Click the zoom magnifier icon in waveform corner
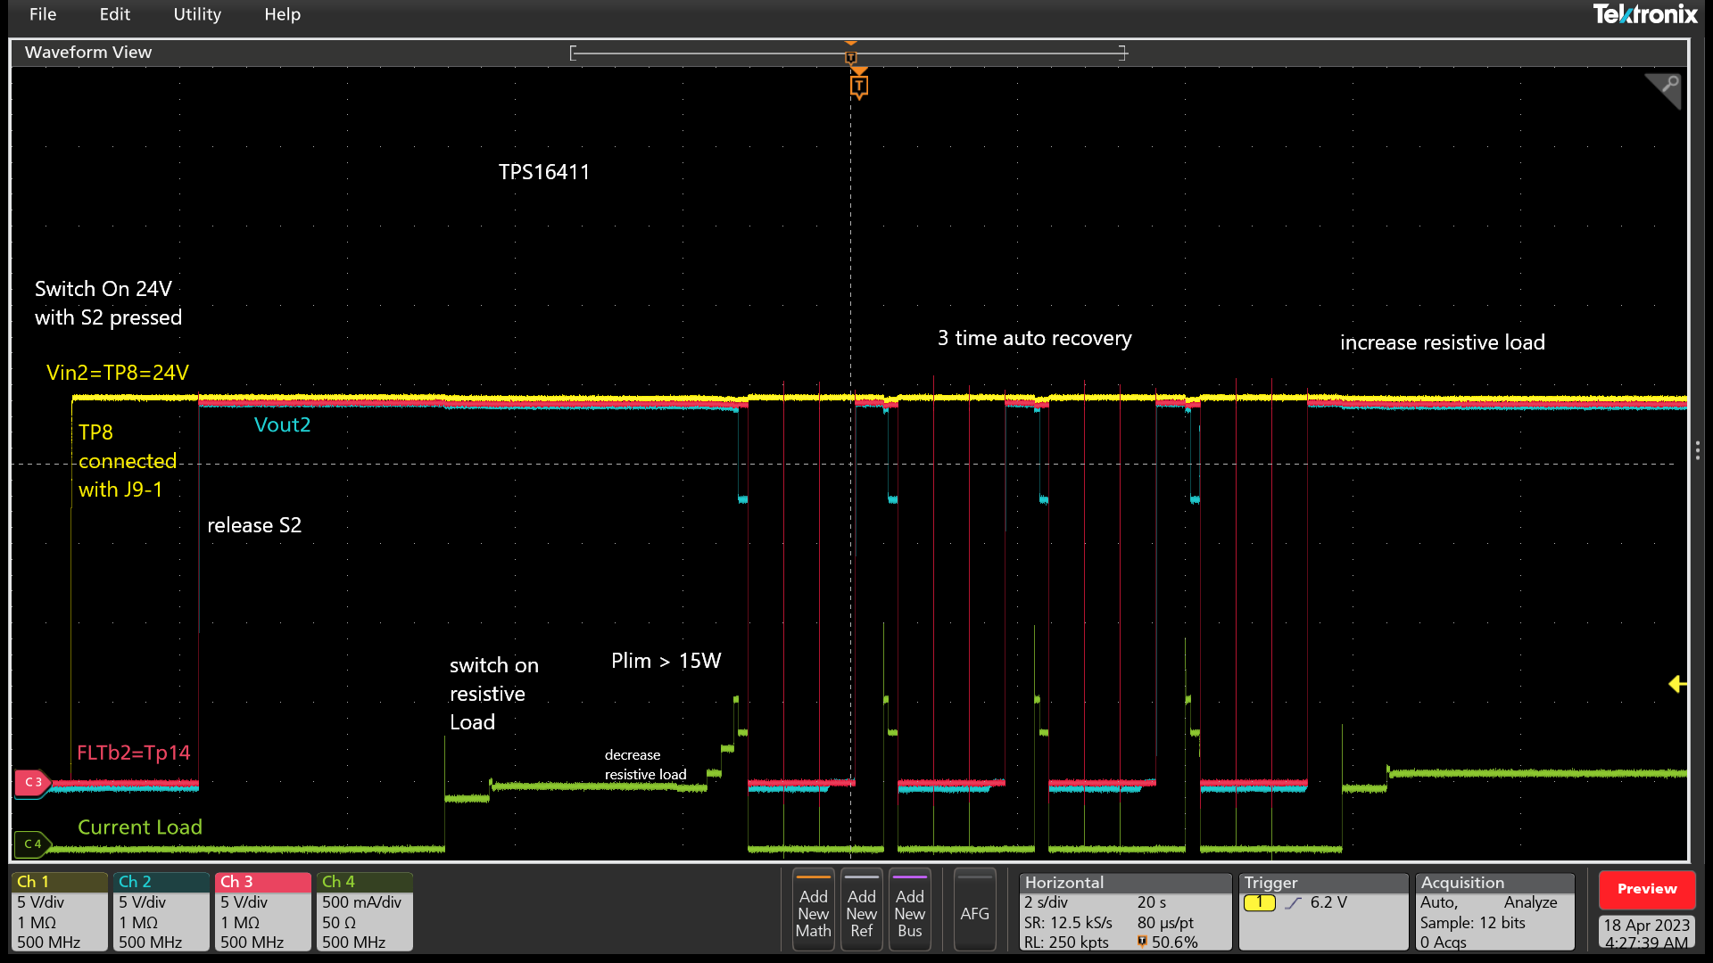This screenshot has height=963, width=1713. [1664, 90]
